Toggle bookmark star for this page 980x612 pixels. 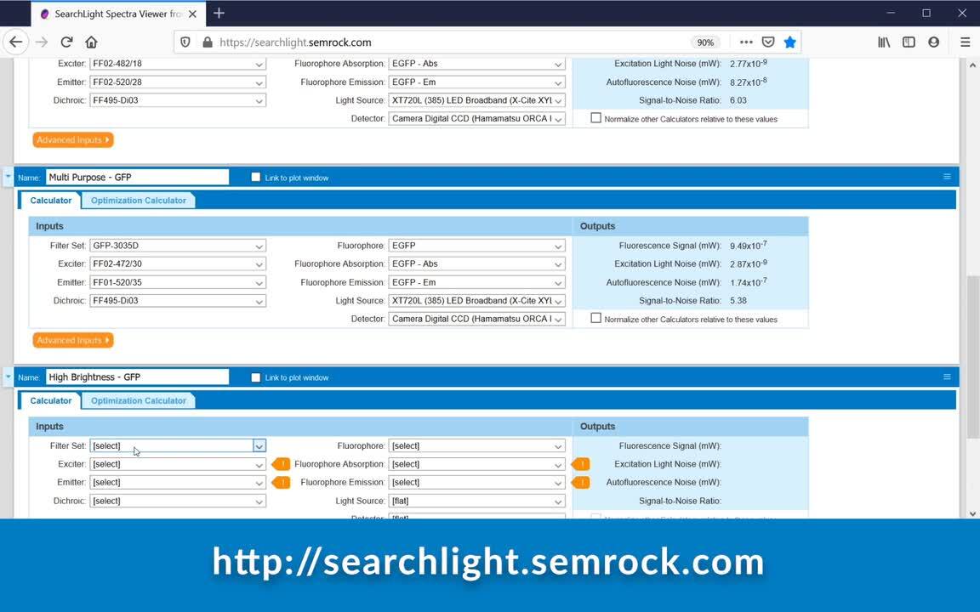[790, 42]
